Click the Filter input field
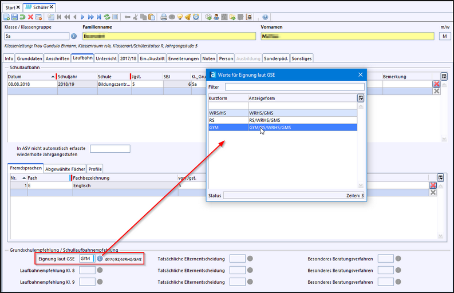The width and height of the screenshot is (454, 293). (x=294, y=87)
